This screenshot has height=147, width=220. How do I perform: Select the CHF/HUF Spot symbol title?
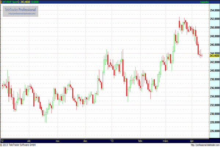[x=9, y=2]
